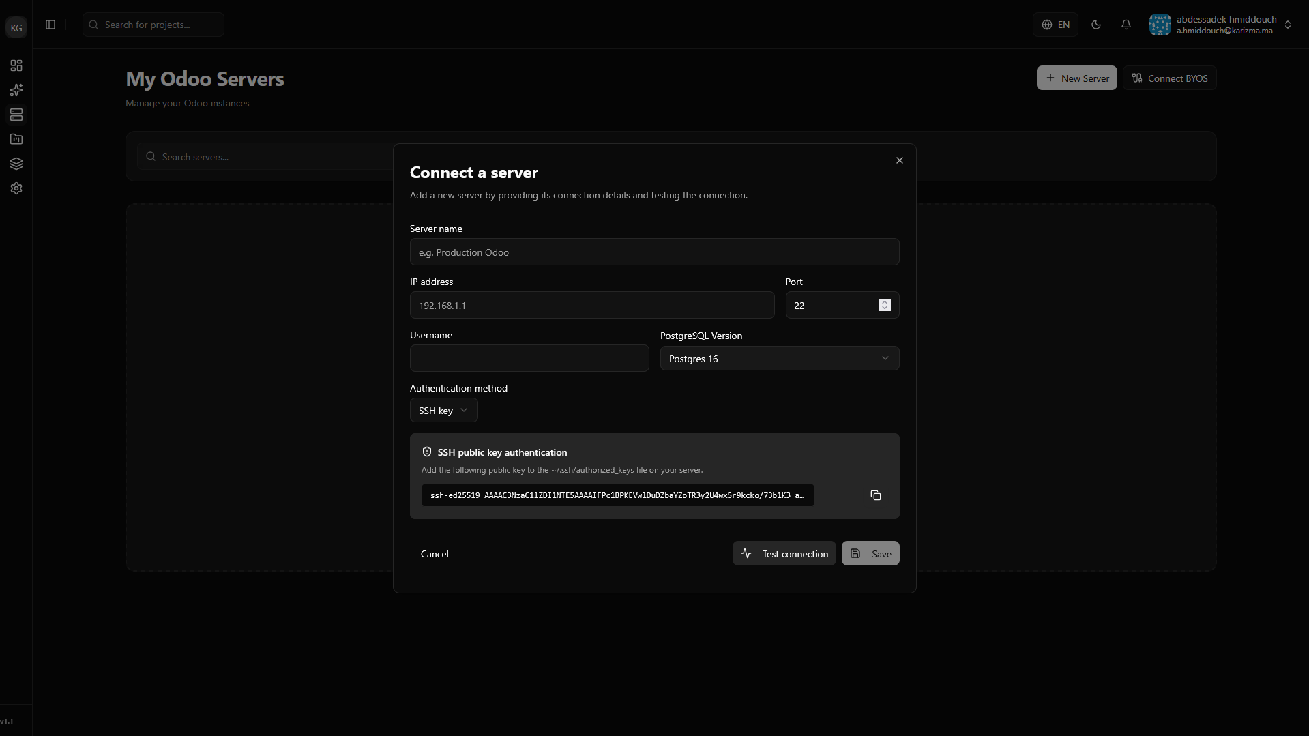The height and width of the screenshot is (736, 1309).
Task: Toggle the sidebar panel icon
Action: click(50, 25)
